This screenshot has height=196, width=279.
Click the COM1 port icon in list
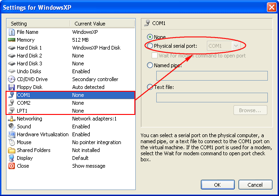(x=12, y=95)
